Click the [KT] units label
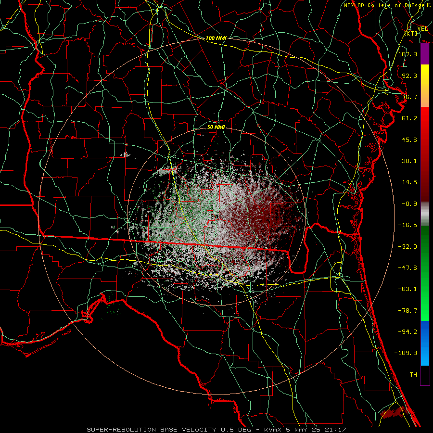Screen dimensions: 433x433 click(x=411, y=33)
